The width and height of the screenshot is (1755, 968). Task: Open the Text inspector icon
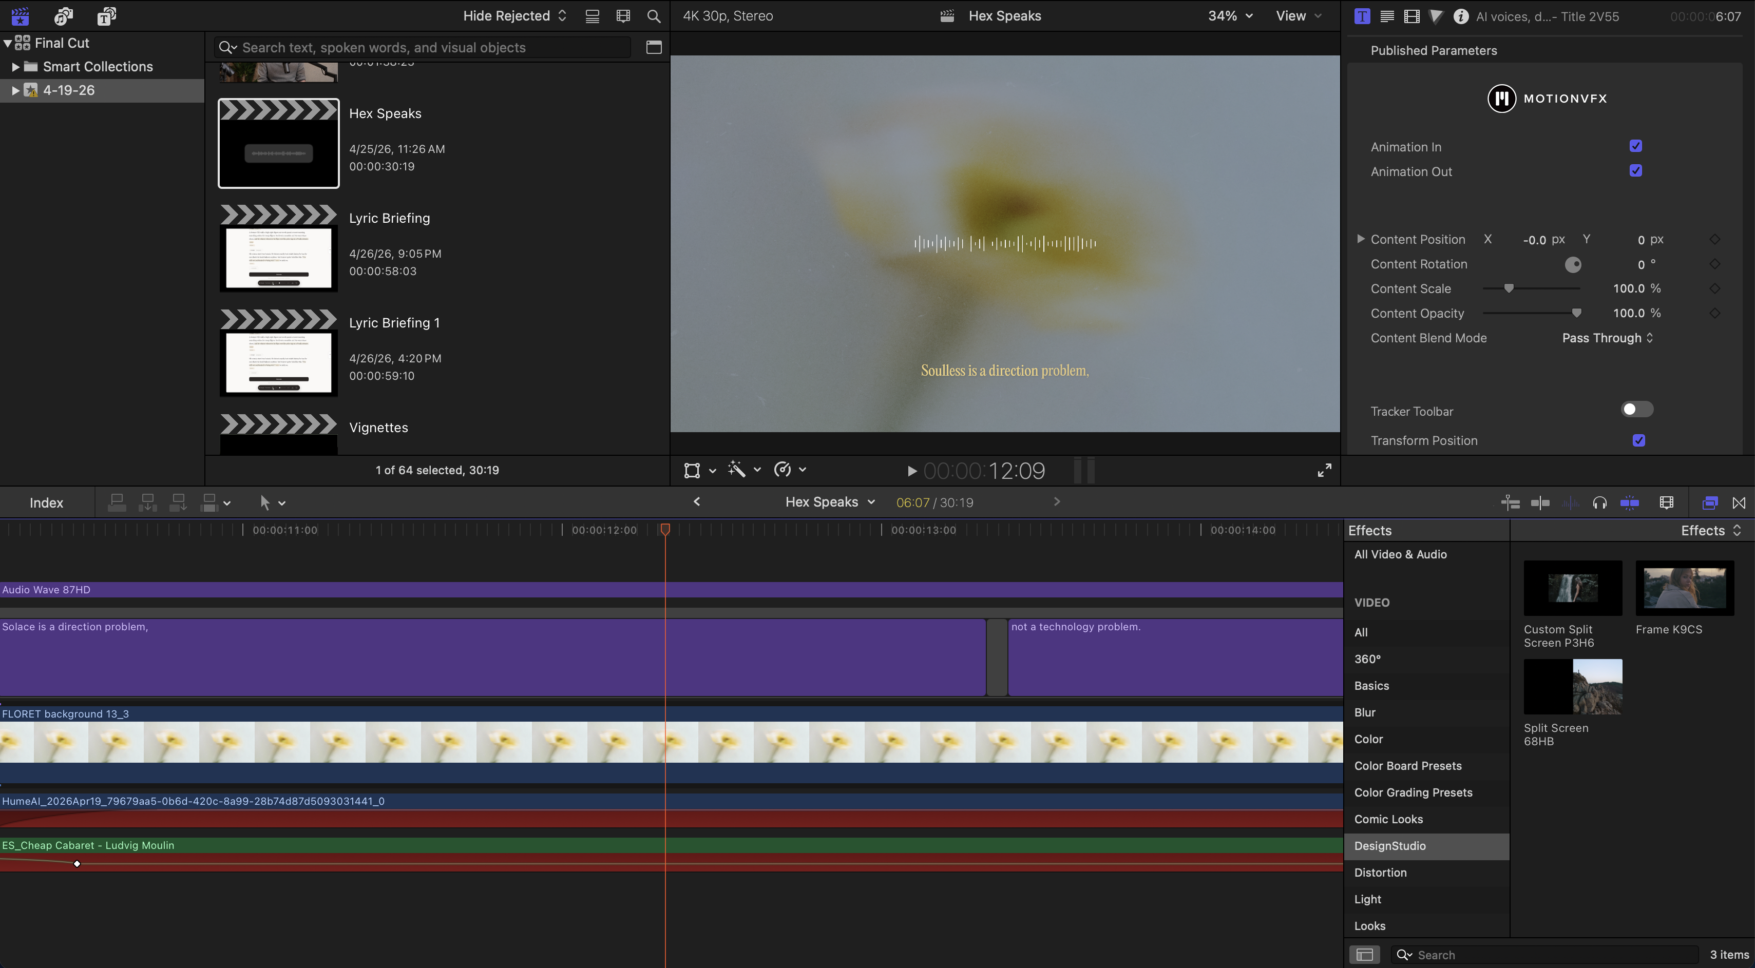click(1386, 16)
